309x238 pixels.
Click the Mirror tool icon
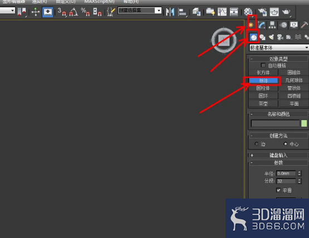coord(170,12)
